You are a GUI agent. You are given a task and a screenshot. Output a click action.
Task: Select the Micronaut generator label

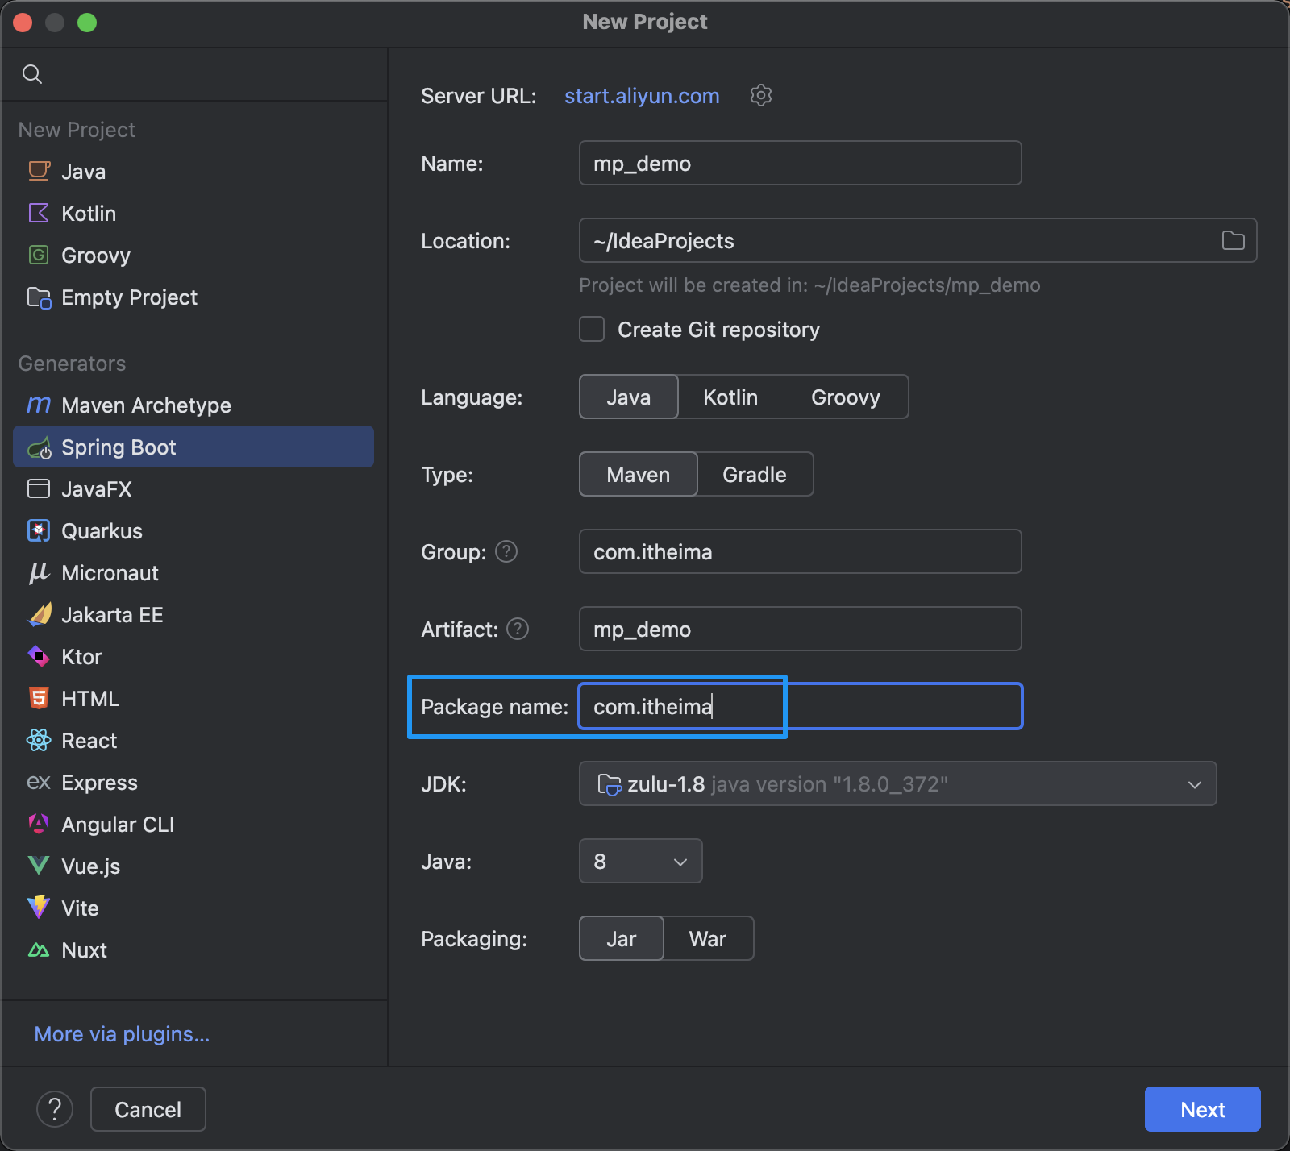pyautogui.click(x=110, y=572)
